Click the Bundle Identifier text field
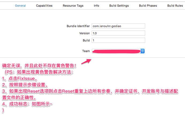Viewport: 185px width, 115px height. click(118, 26)
